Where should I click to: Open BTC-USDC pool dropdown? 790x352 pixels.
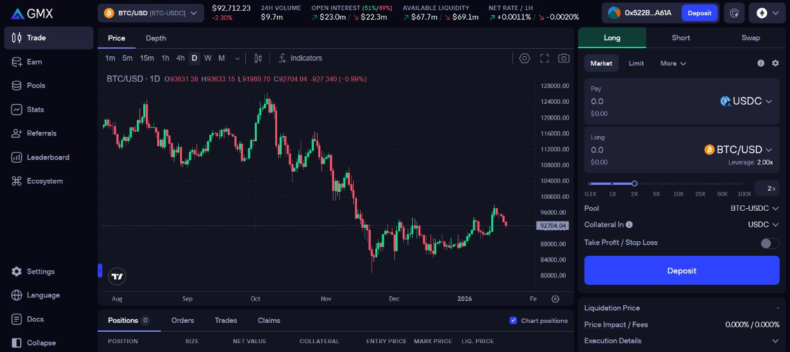click(x=754, y=208)
